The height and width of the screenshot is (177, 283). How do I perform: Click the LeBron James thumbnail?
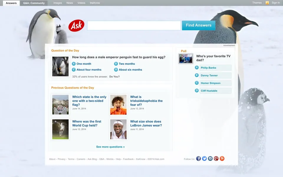119,129
